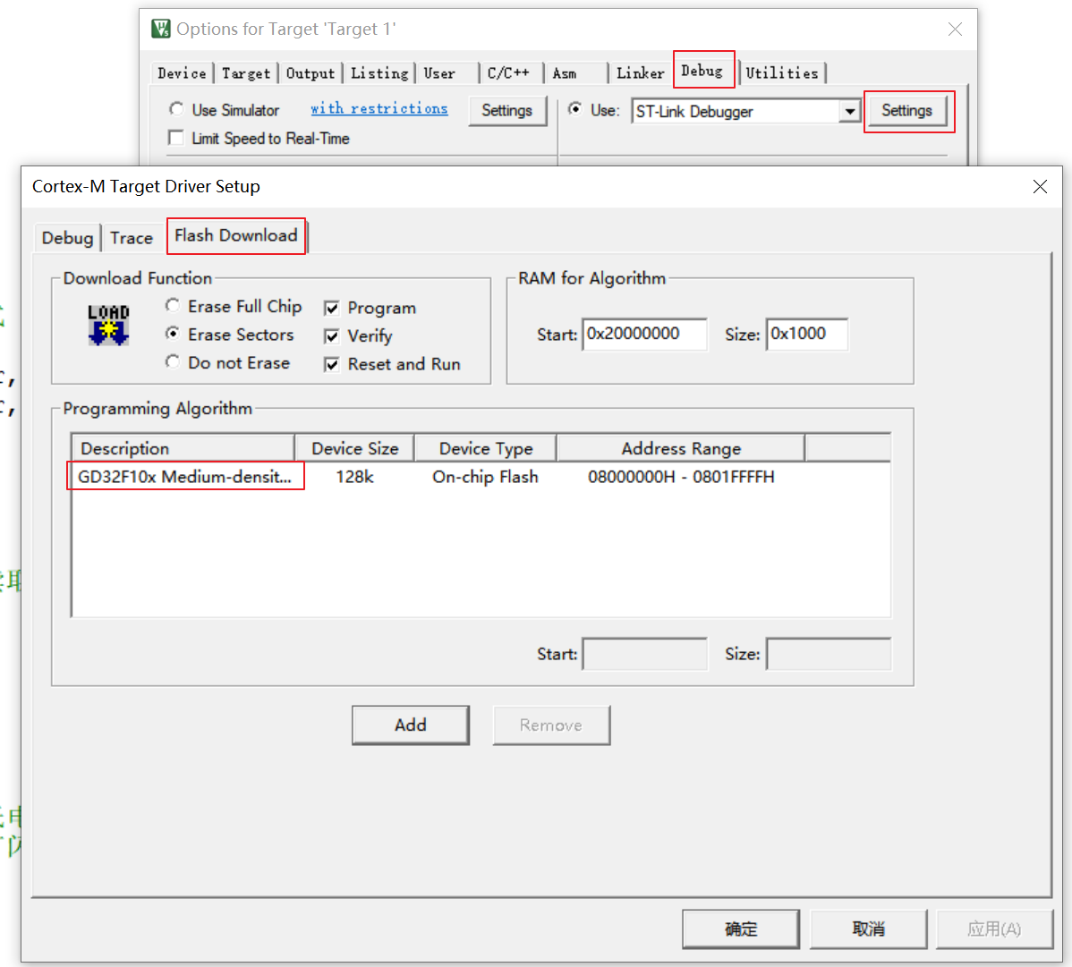Enable Limit Speed to Real-Time

[176, 138]
